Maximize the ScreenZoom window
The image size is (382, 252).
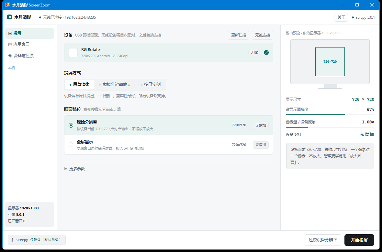pos(357,5)
